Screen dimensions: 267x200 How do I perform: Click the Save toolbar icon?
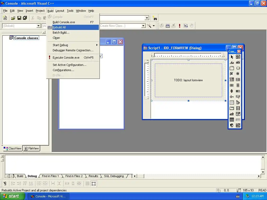[x=19, y=18]
